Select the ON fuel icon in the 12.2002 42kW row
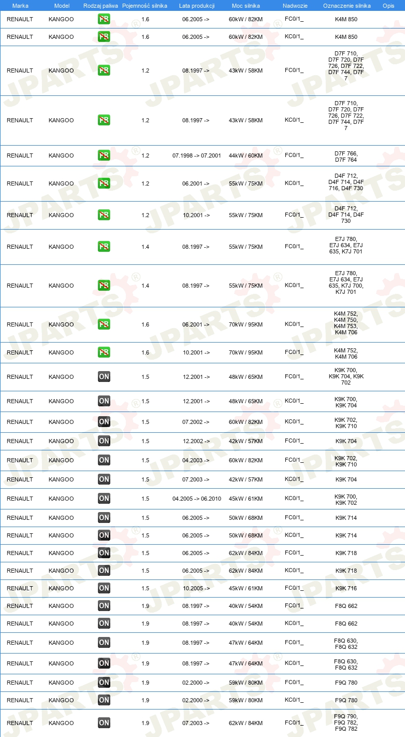Viewport: 405px width, 737px height. point(104,441)
